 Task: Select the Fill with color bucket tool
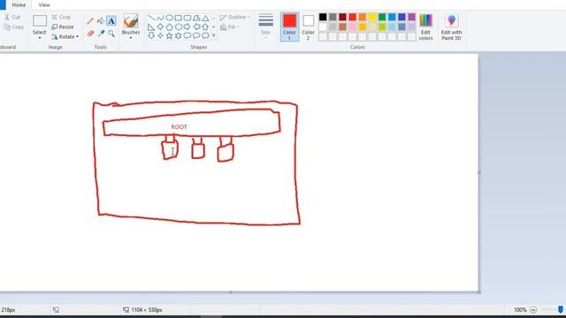(x=101, y=21)
